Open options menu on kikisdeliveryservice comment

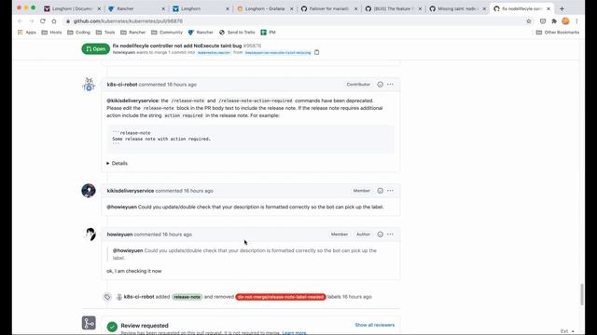pos(390,191)
